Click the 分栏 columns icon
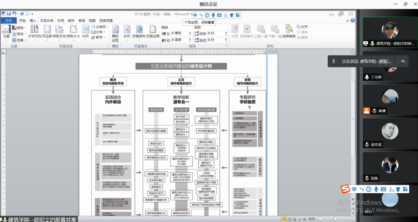This screenshot has height=222, width=418. point(85,32)
